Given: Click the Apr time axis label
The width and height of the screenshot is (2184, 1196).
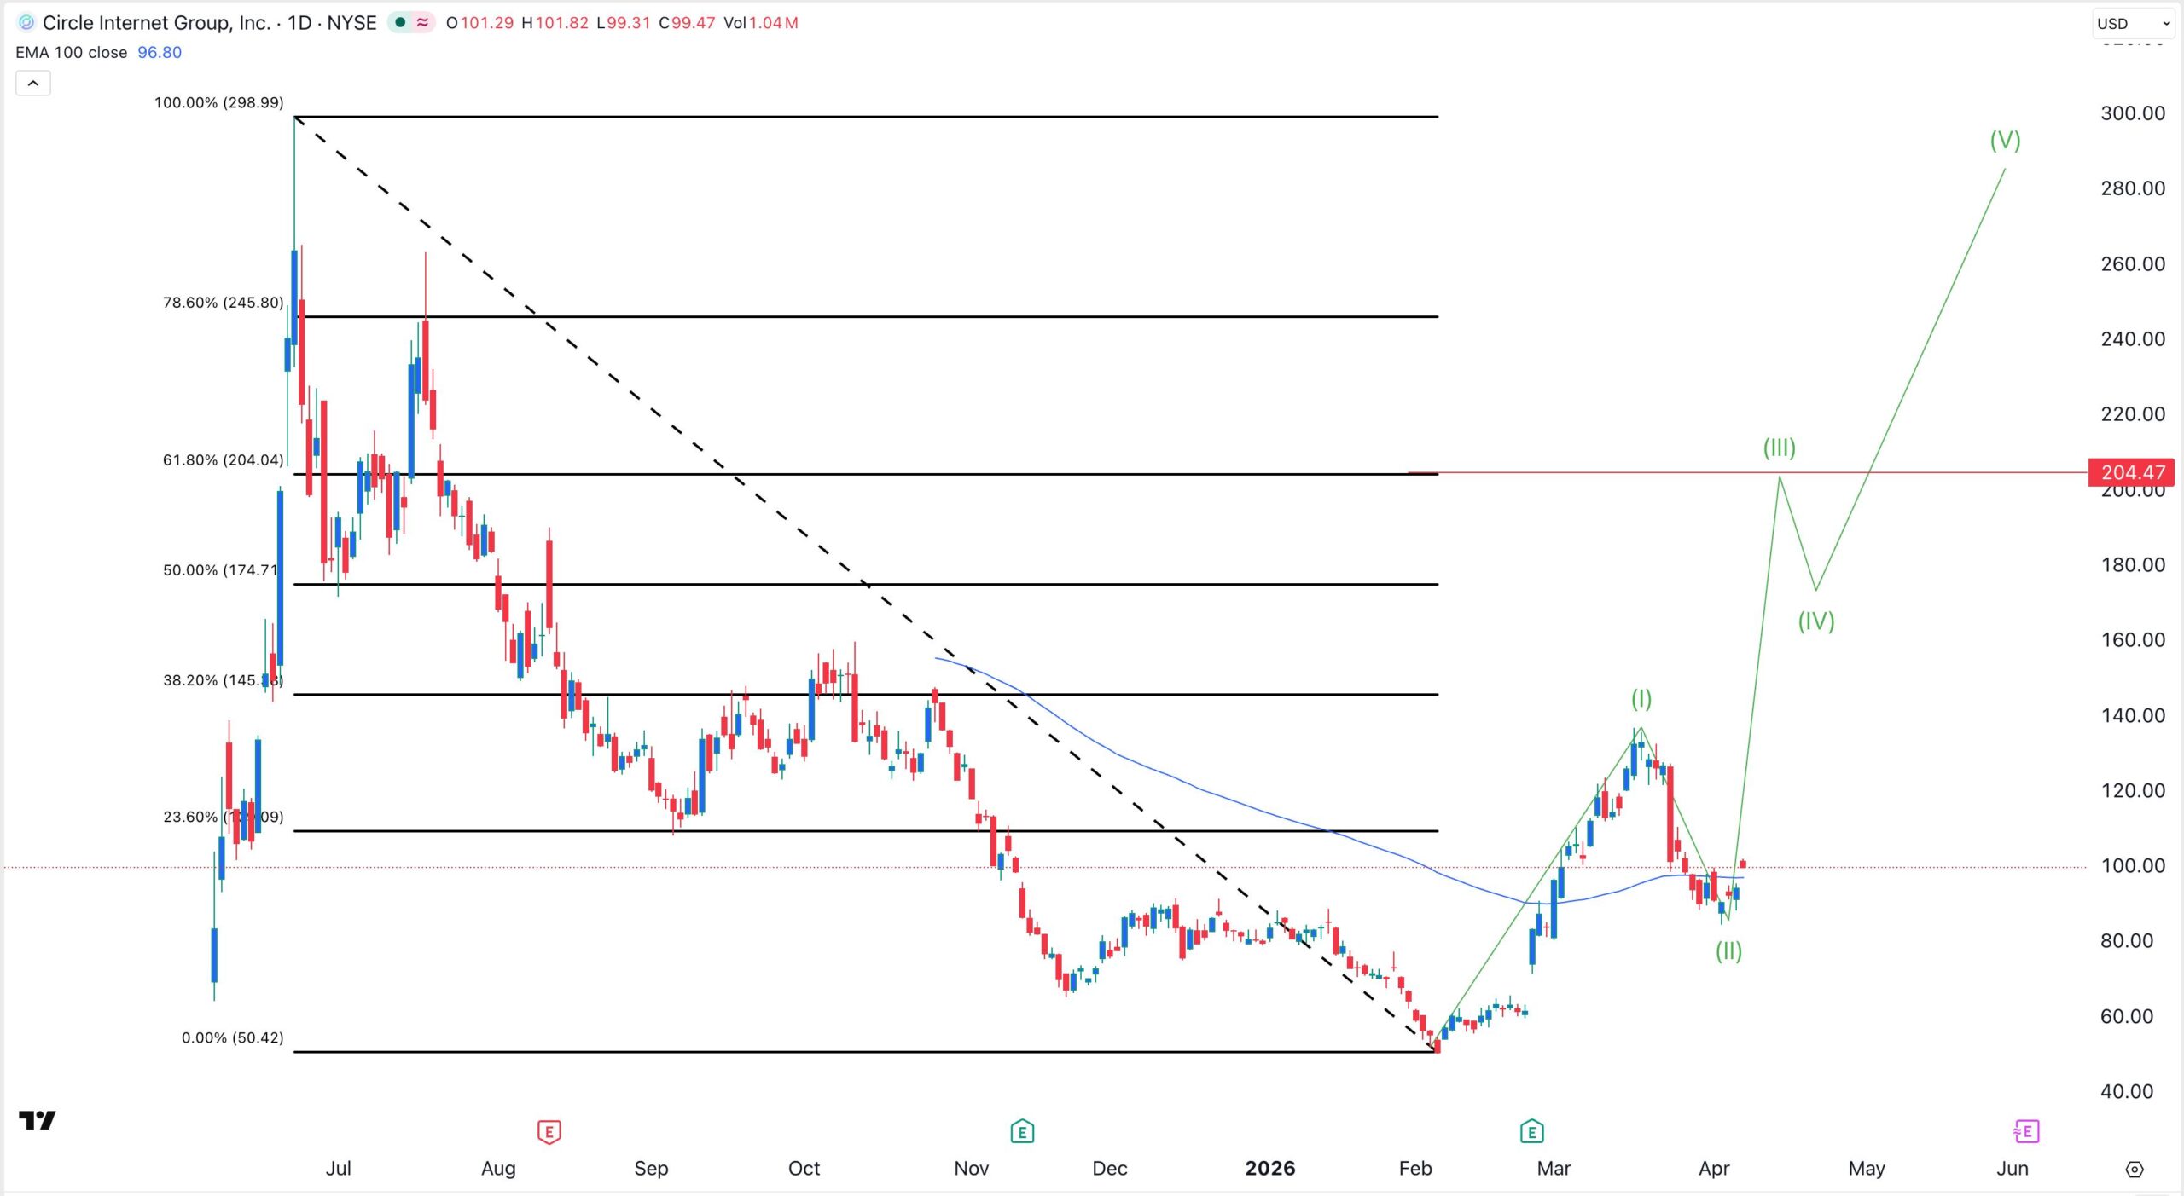Looking at the screenshot, I should tap(1714, 1169).
